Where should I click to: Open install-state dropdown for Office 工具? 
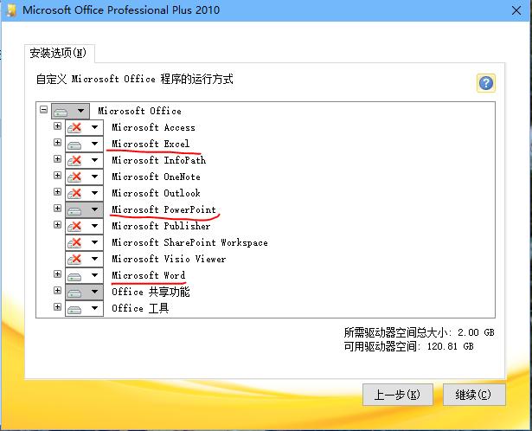pyautogui.click(x=85, y=308)
